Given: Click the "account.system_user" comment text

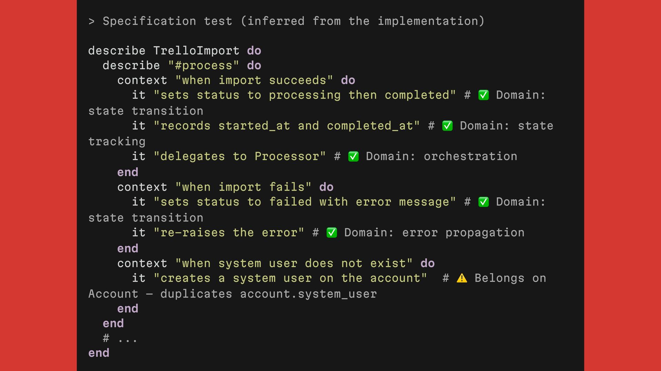Looking at the screenshot, I should (308, 294).
